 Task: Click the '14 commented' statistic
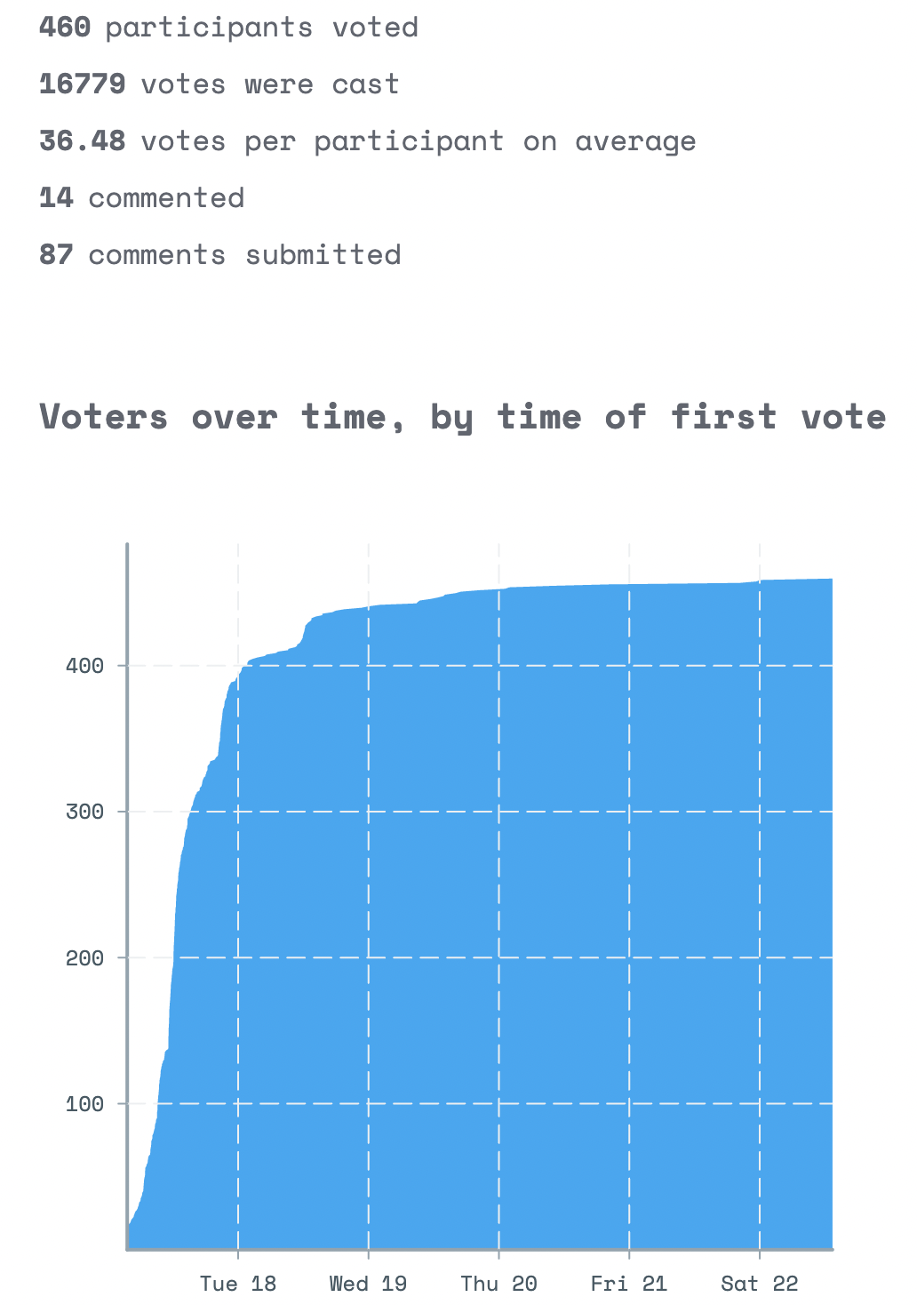coord(142,198)
